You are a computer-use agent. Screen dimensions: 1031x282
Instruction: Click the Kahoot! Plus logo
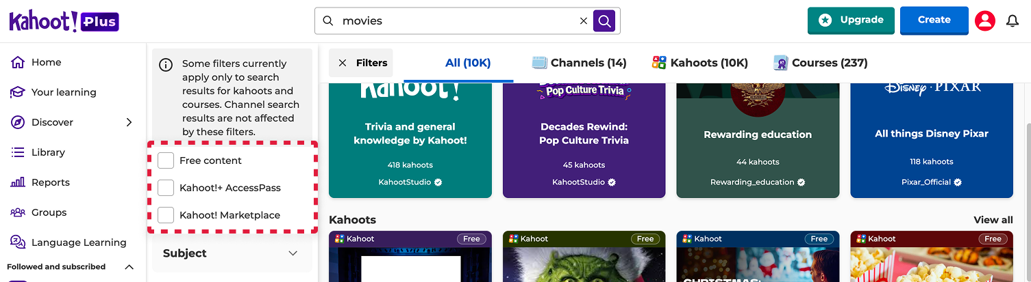point(64,21)
